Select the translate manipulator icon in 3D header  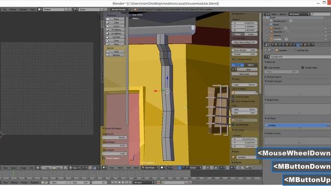click(x=179, y=167)
